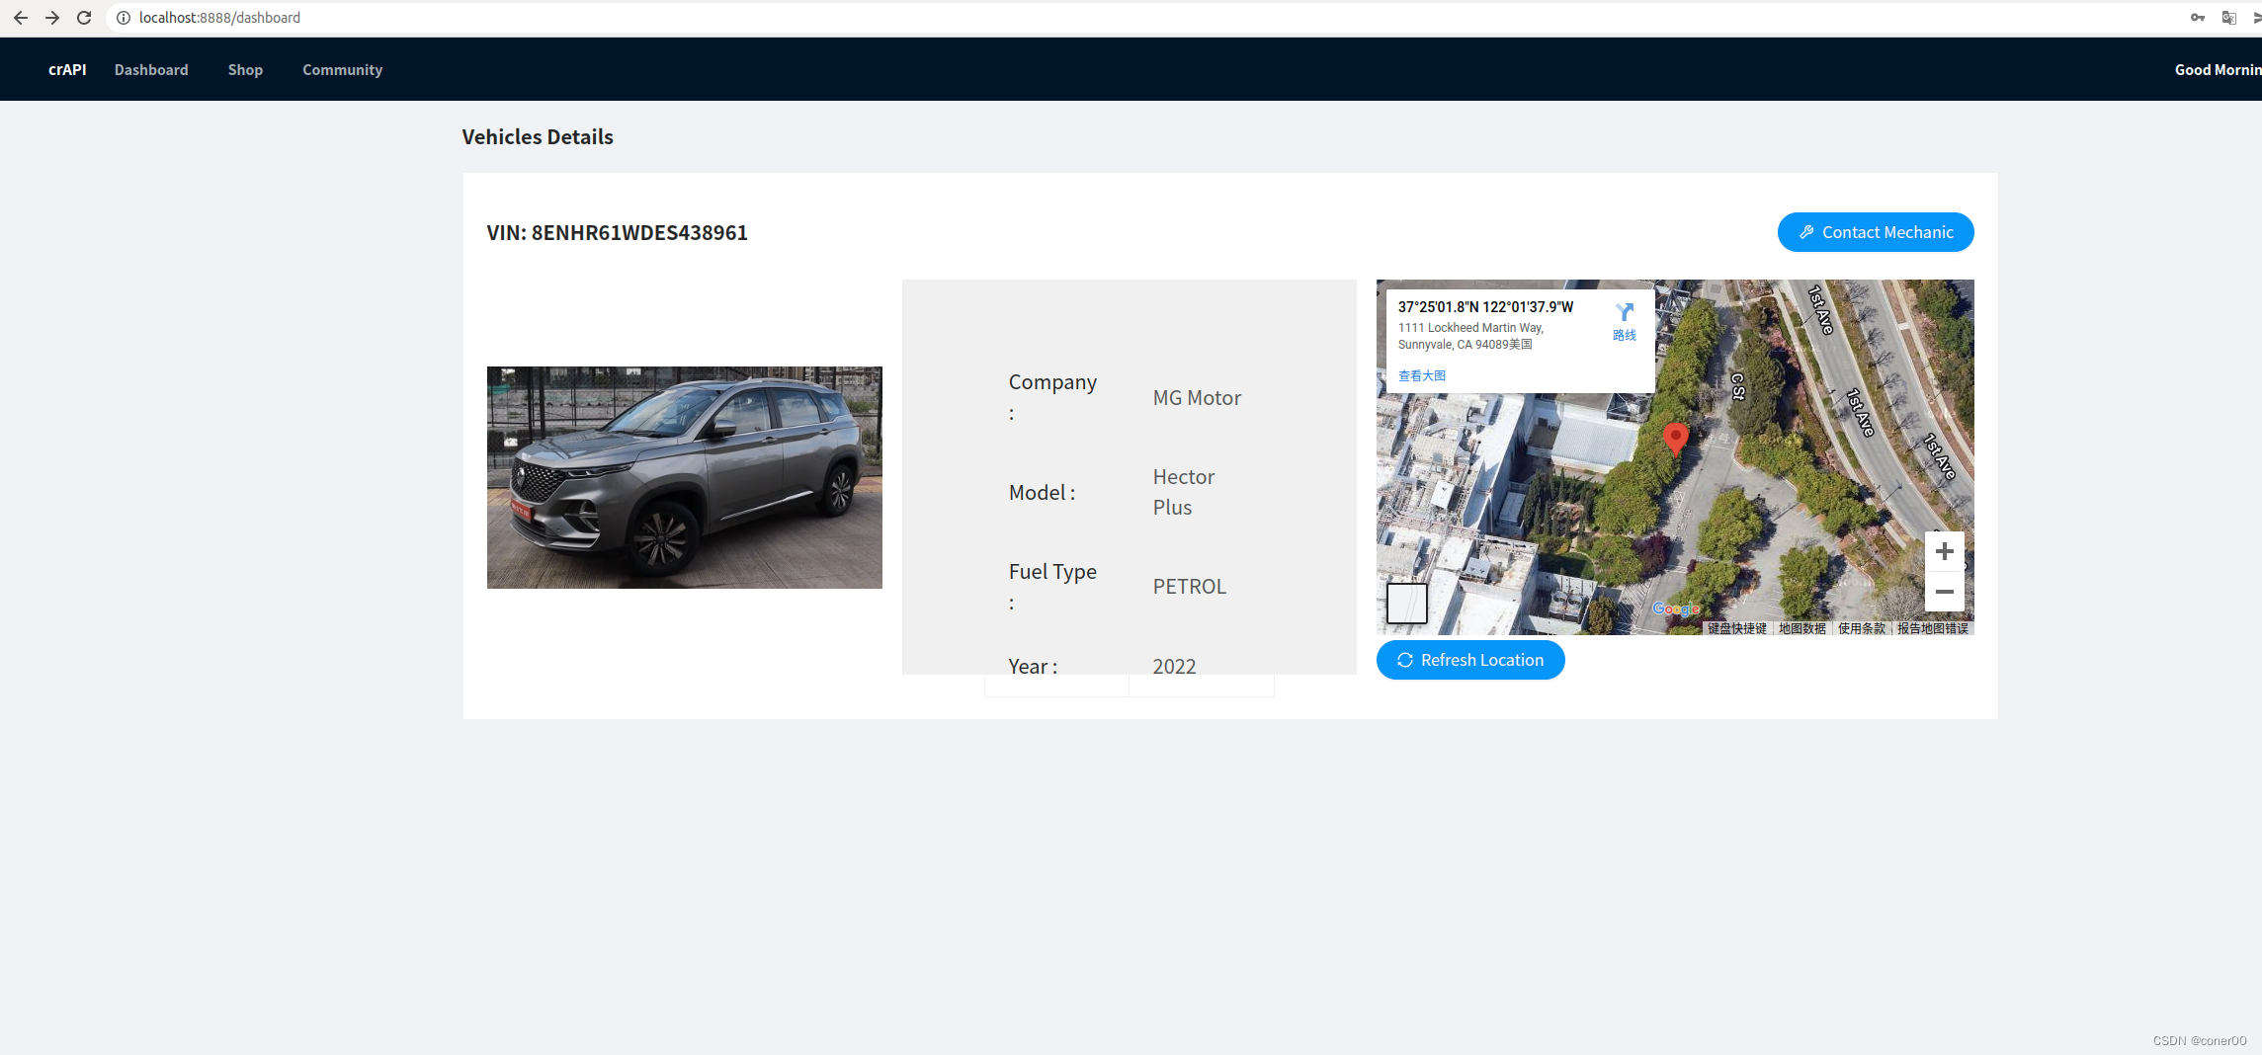Click the Vehicles Details heading

[x=538, y=137]
